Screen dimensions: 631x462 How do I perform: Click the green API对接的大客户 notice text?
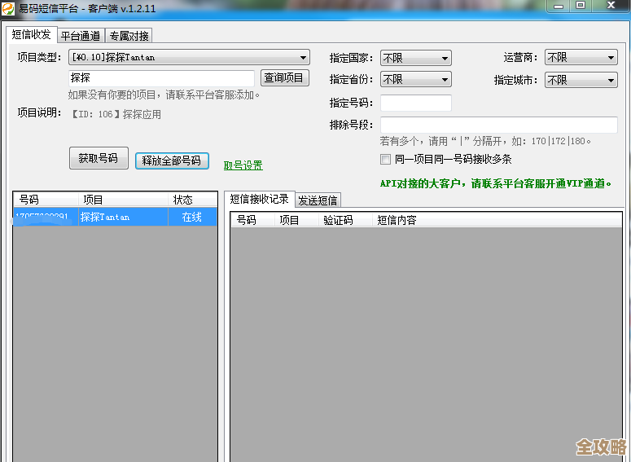pyautogui.click(x=496, y=183)
